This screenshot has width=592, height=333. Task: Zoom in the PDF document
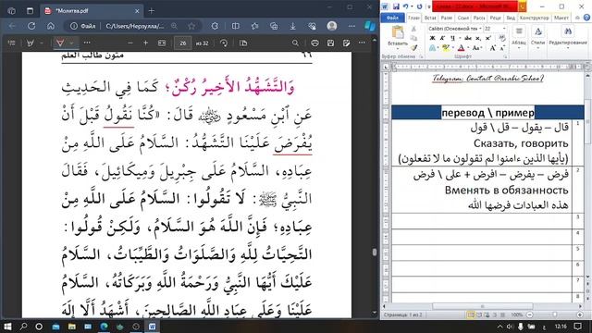(146, 43)
